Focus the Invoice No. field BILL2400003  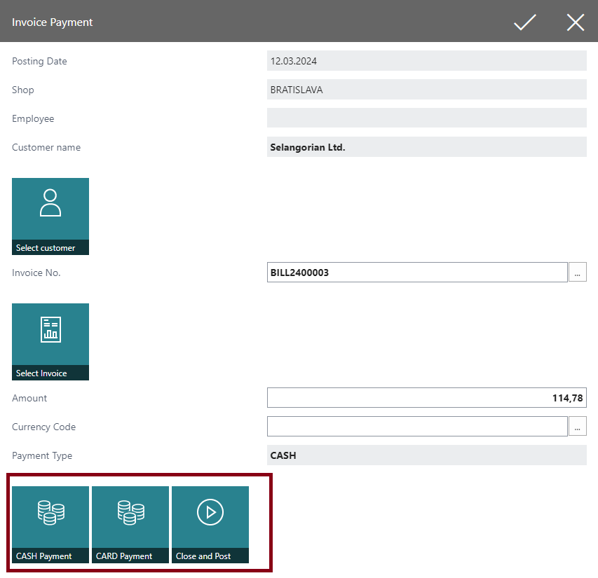click(417, 272)
